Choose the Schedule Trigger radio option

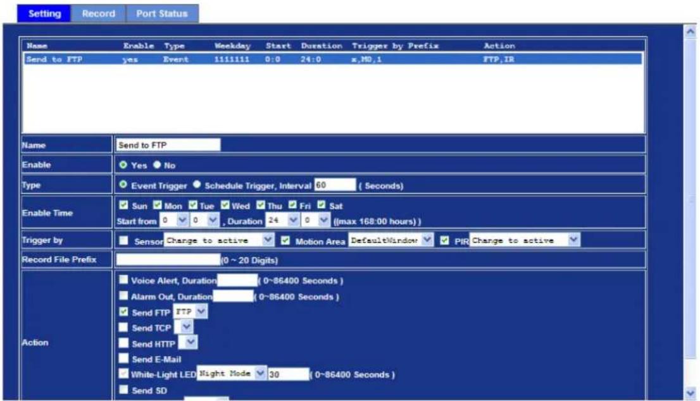coord(197,185)
